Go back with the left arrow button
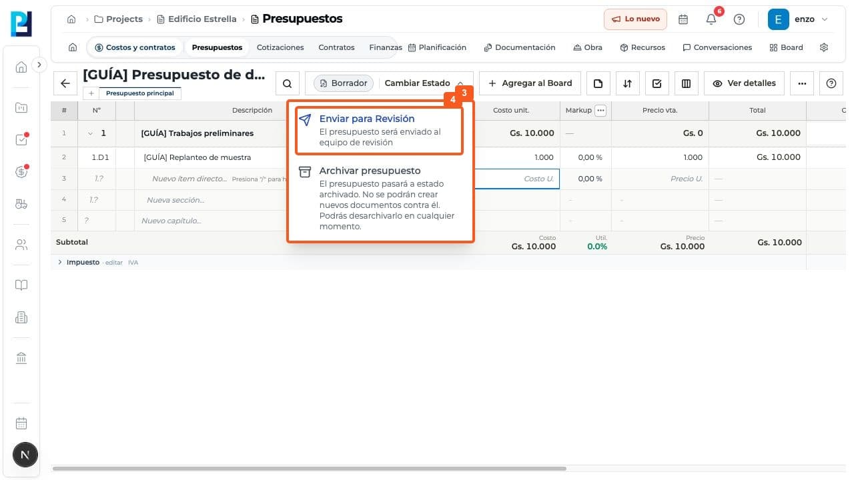This screenshot has width=854, height=480. click(65, 83)
